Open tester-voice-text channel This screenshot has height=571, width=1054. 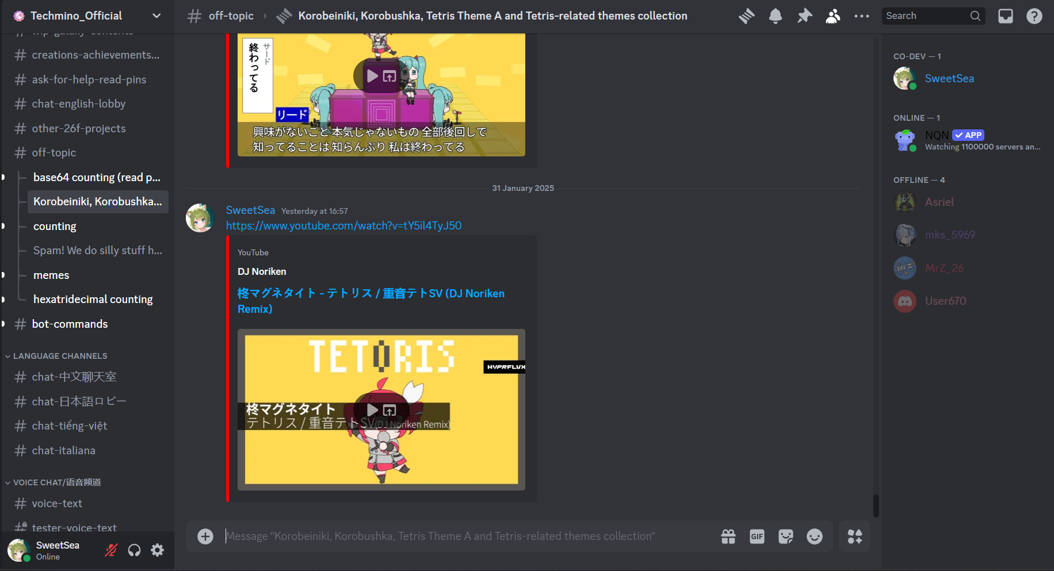(86, 526)
